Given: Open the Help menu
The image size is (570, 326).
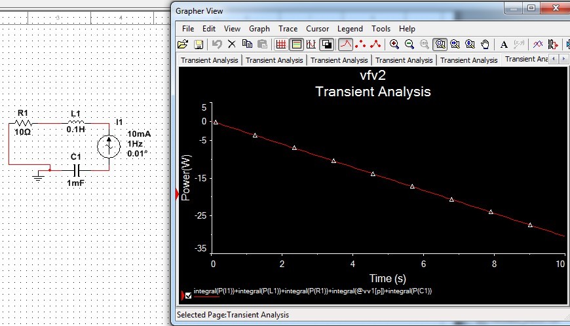Looking at the screenshot, I should coord(407,29).
